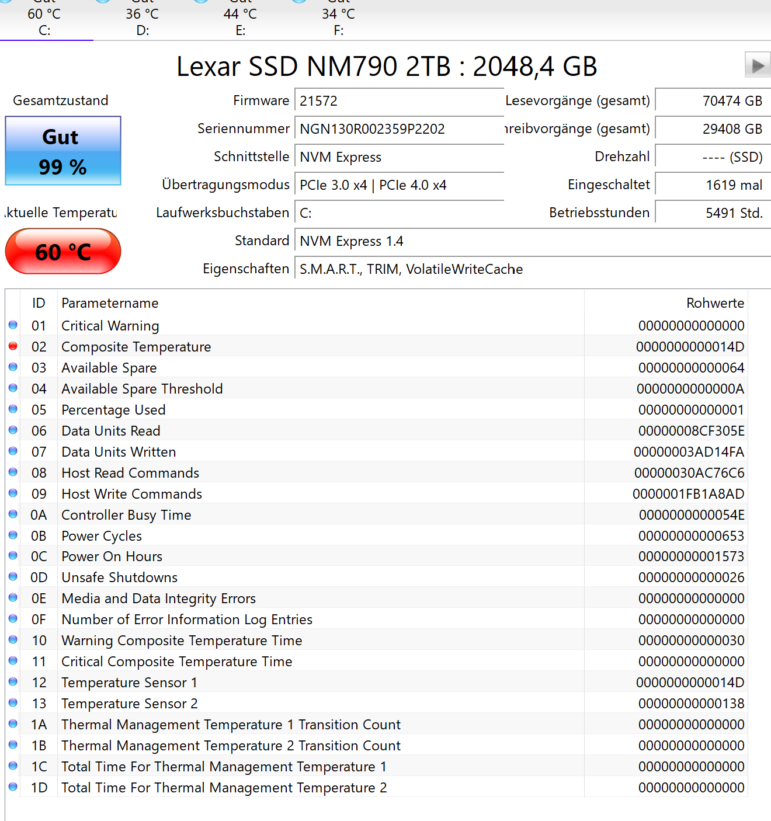The height and width of the screenshot is (821, 771).
Task: Click the red status dot for Composite Temperature
Action: (x=13, y=346)
